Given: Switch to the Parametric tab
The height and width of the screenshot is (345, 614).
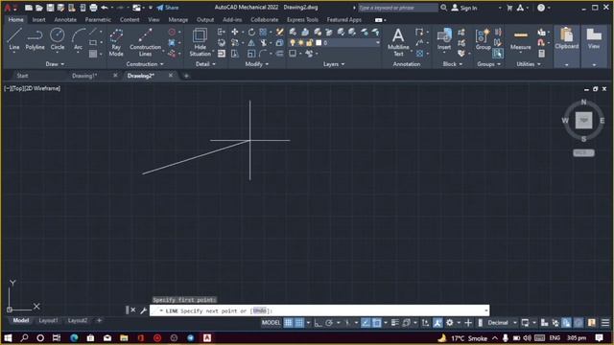Looking at the screenshot, I should tap(98, 19).
